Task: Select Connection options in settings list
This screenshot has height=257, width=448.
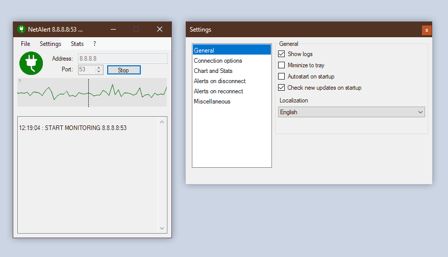Action: pyautogui.click(x=218, y=61)
